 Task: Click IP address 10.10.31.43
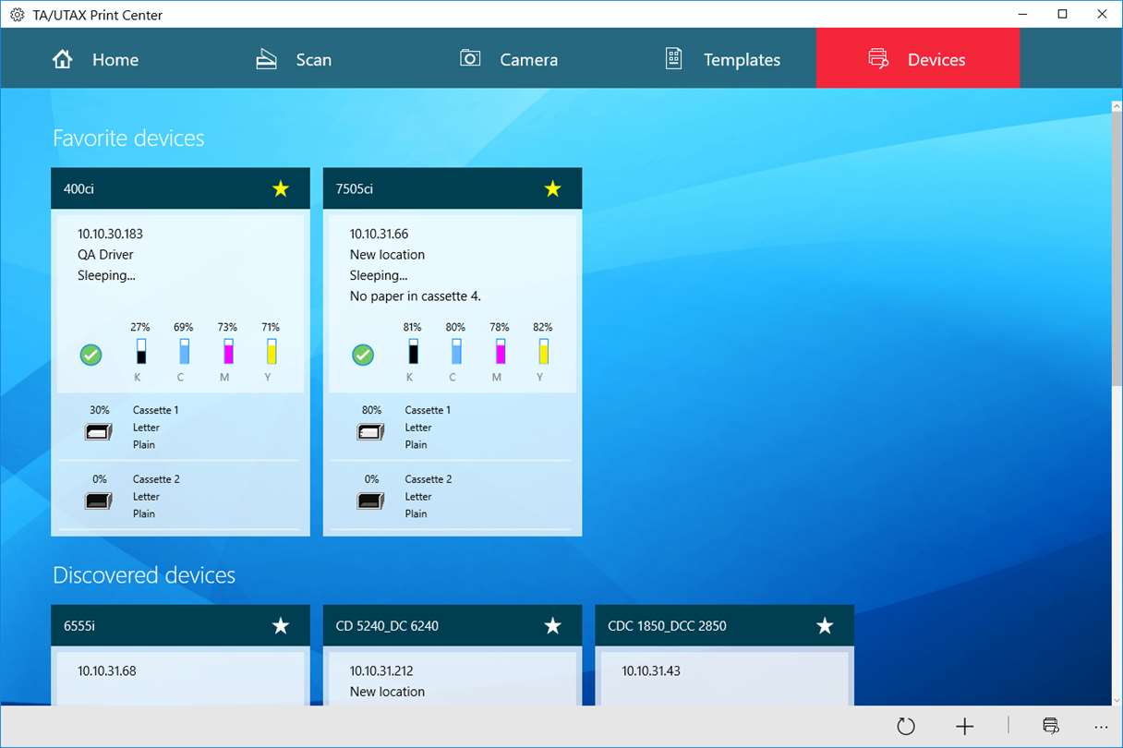(x=651, y=671)
